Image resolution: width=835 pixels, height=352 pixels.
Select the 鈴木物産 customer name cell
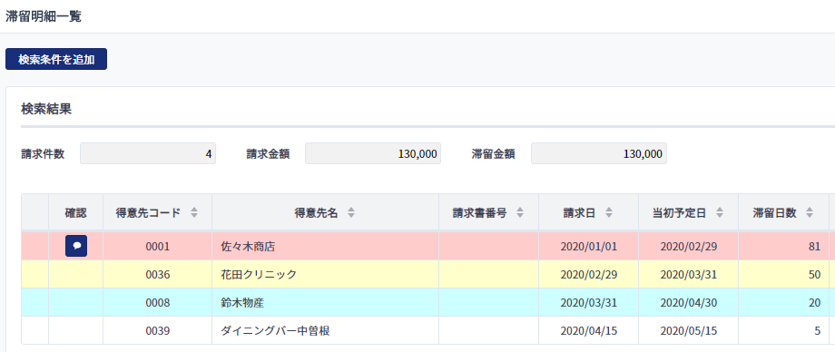(x=325, y=302)
